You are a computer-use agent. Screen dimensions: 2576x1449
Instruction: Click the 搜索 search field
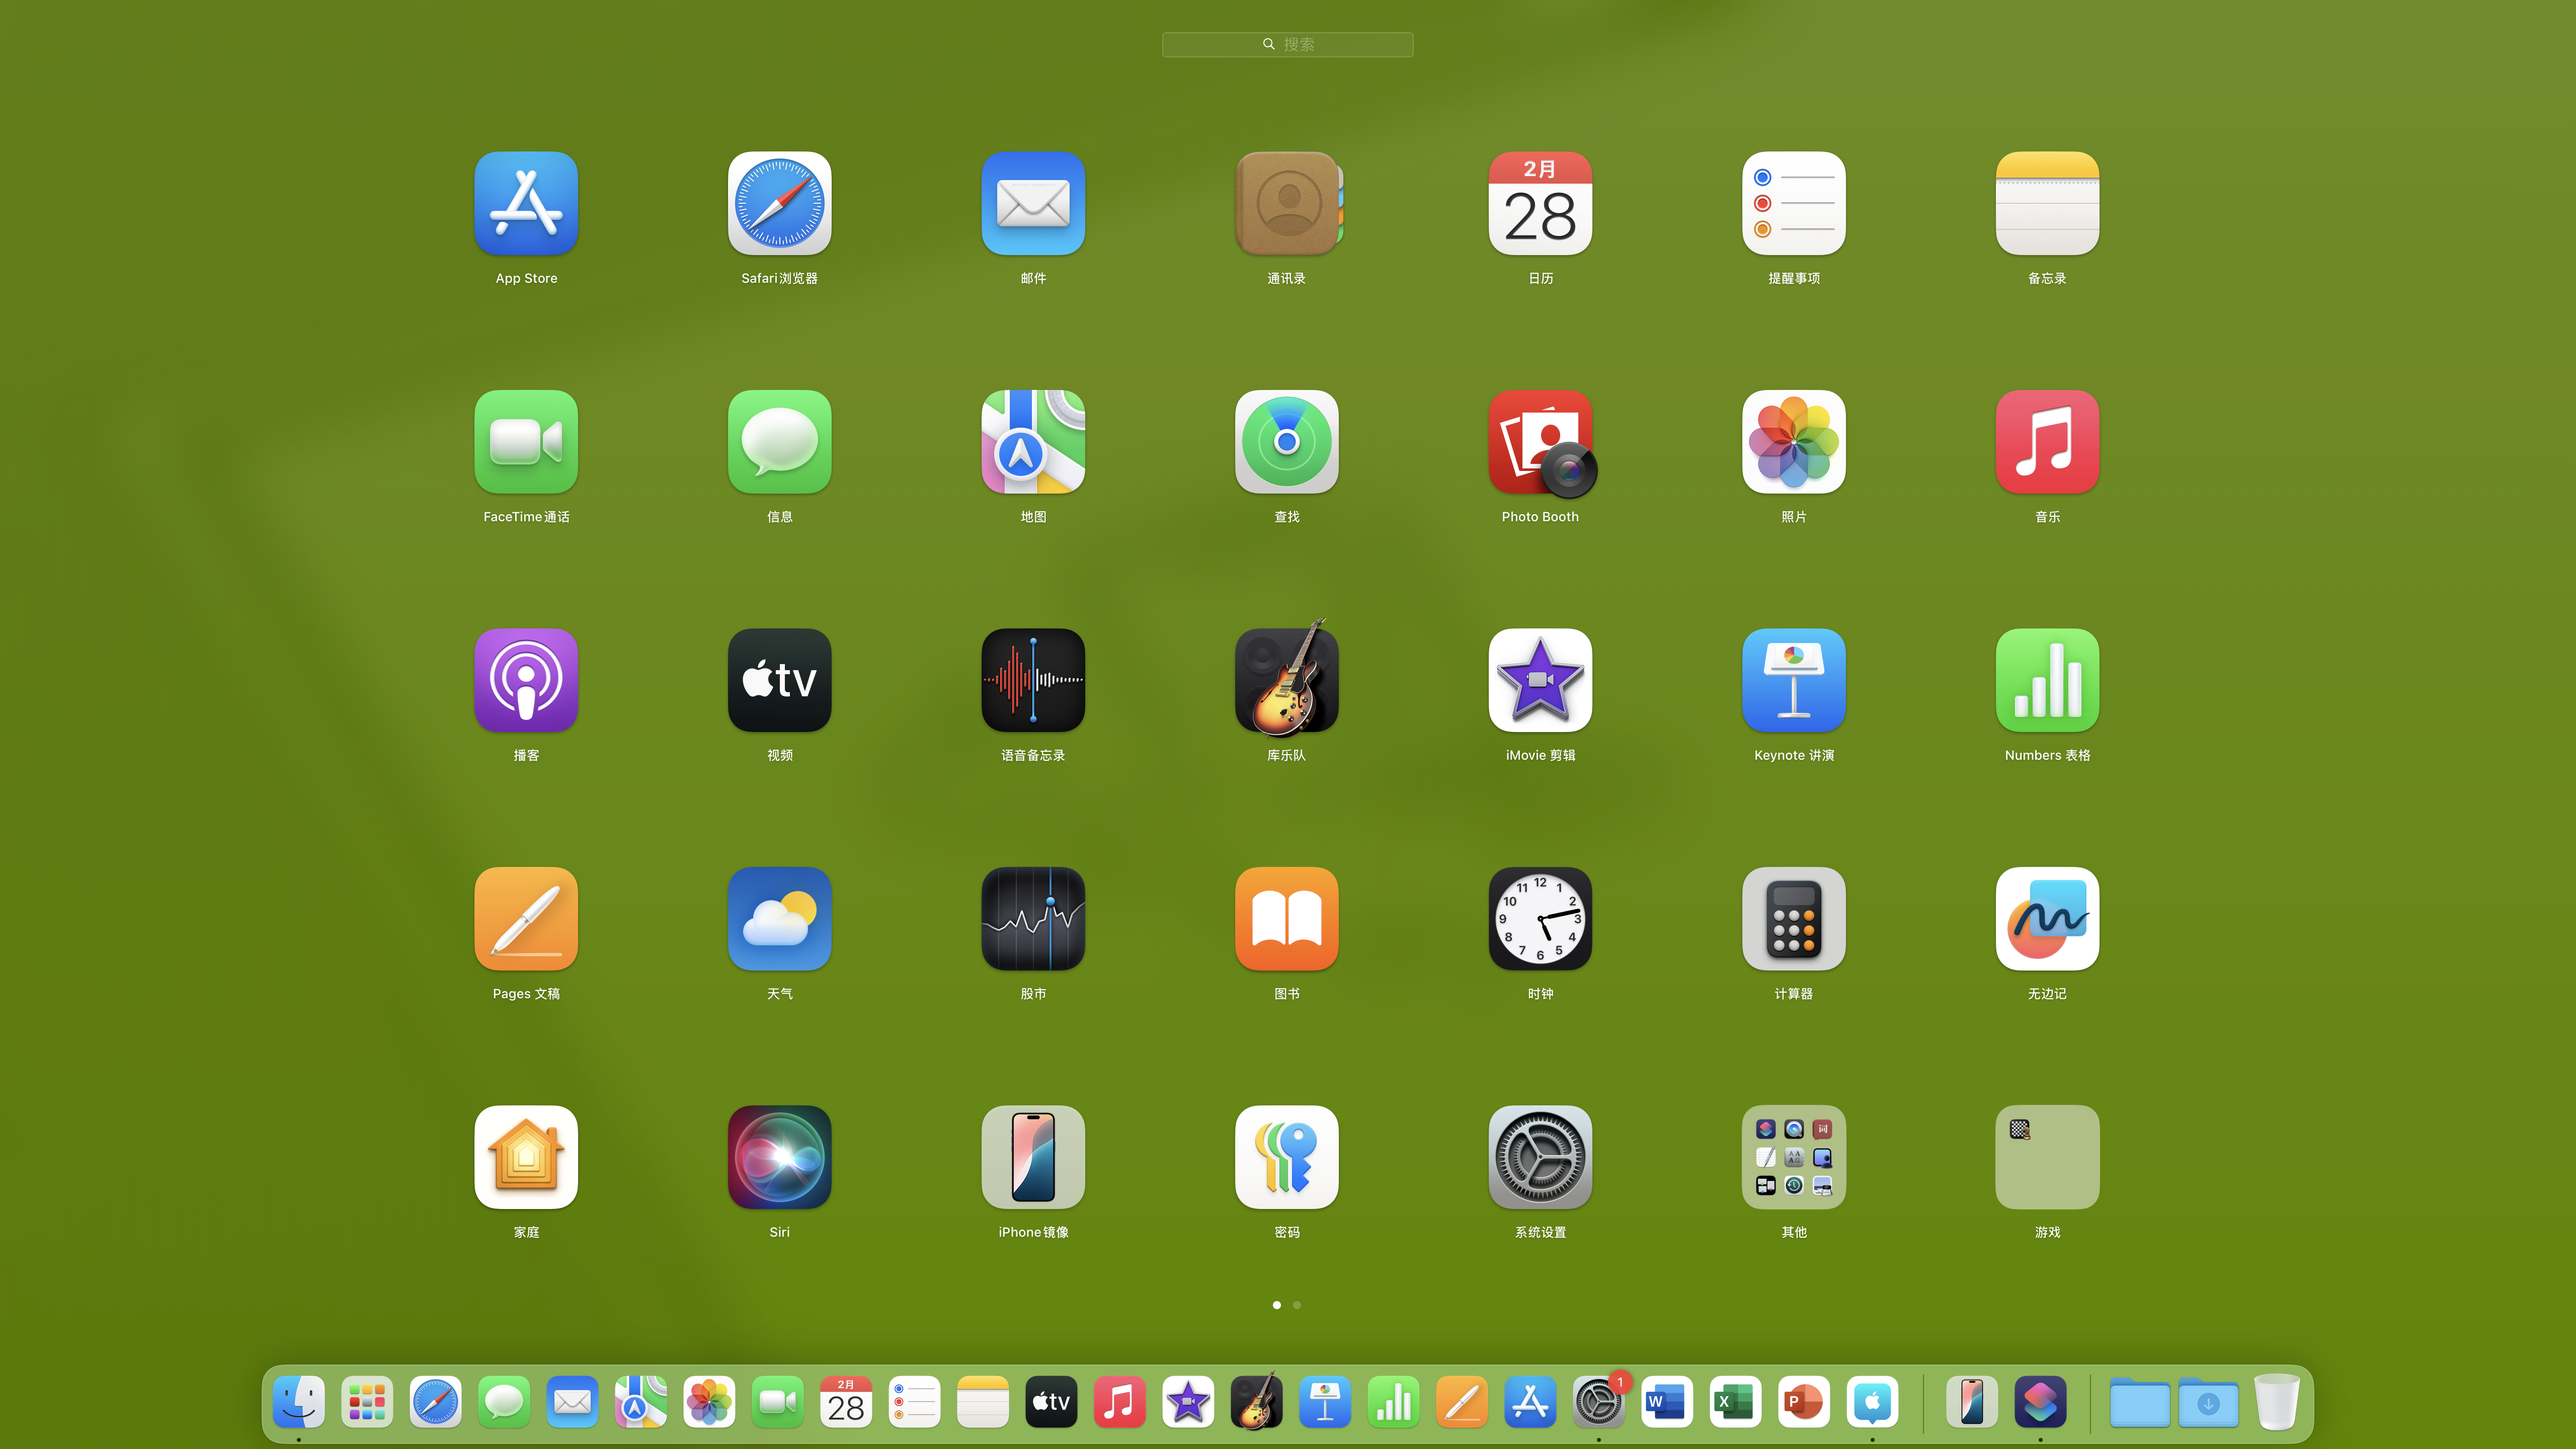coord(1287,44)
